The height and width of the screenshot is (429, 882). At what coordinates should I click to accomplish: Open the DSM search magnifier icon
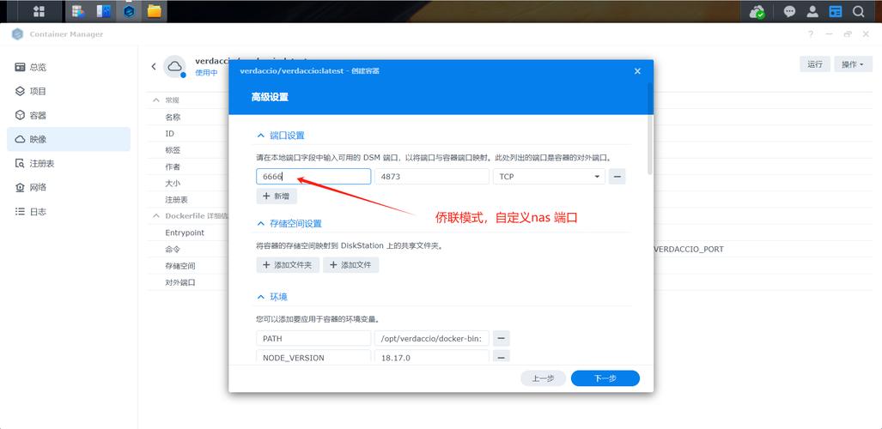point(858,11)
